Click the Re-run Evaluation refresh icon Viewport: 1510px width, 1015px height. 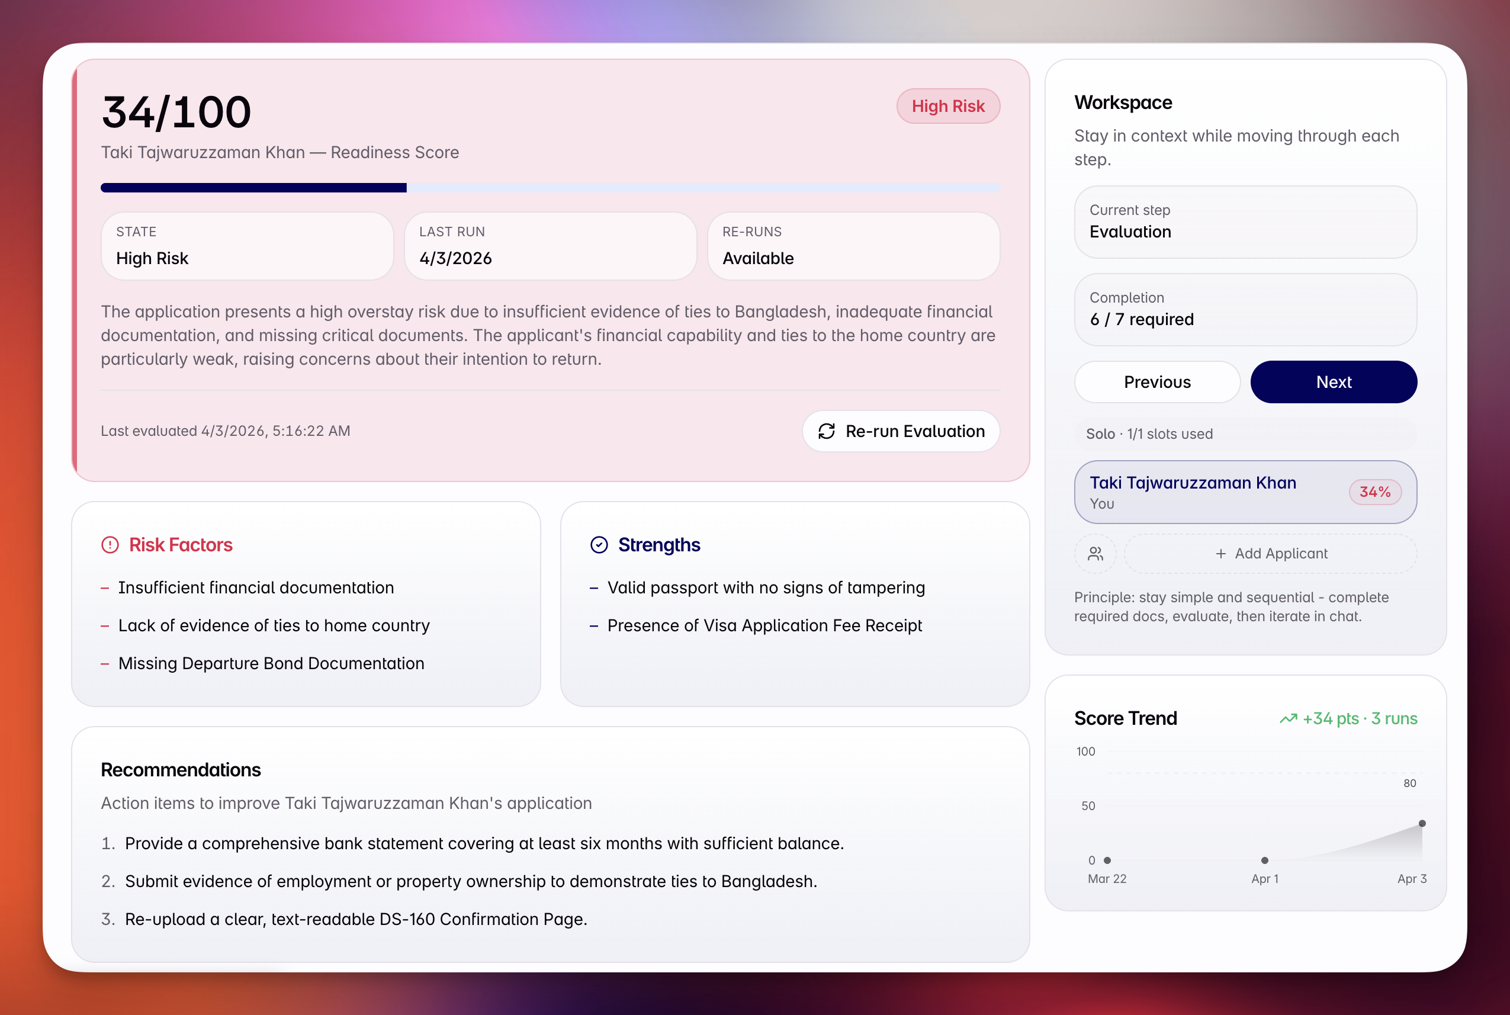coord(827,431)
